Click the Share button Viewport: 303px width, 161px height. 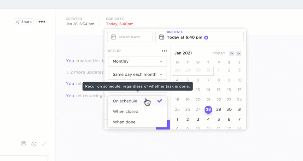pyautogui.click(x=24, y=22)
